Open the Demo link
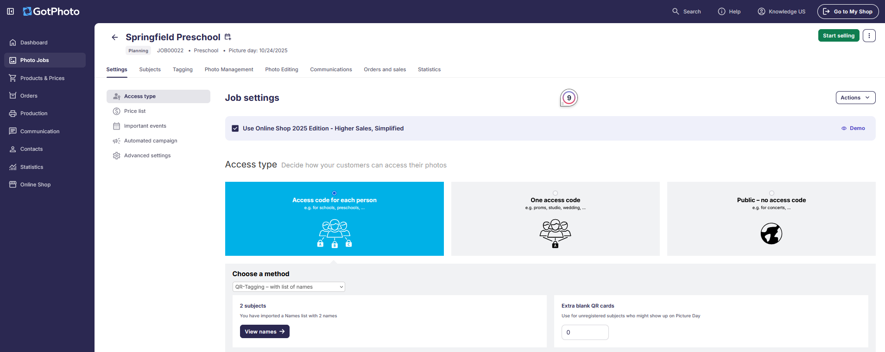Image resolution: width=885 pixels, height=352 pixels. pos(853,128)
